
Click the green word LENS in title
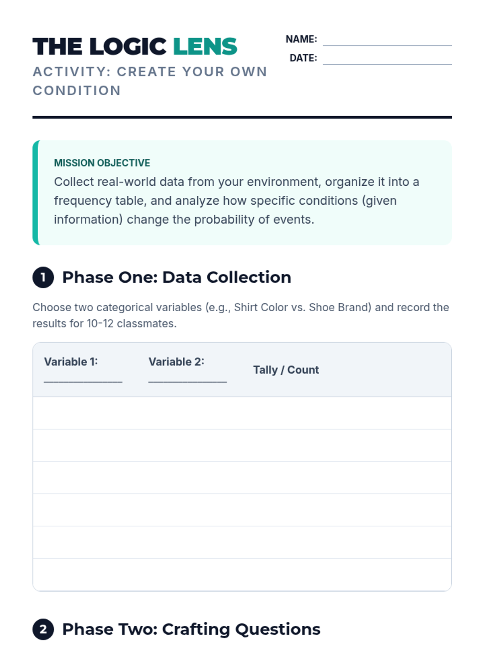[205, 46]
